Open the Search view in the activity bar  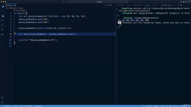2,11
